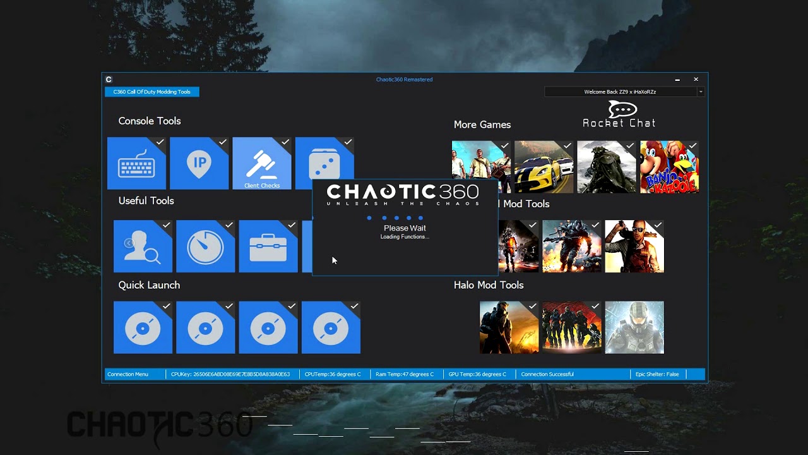Click the More Games section heading
The image size is (808, 455).
[482, 124]
